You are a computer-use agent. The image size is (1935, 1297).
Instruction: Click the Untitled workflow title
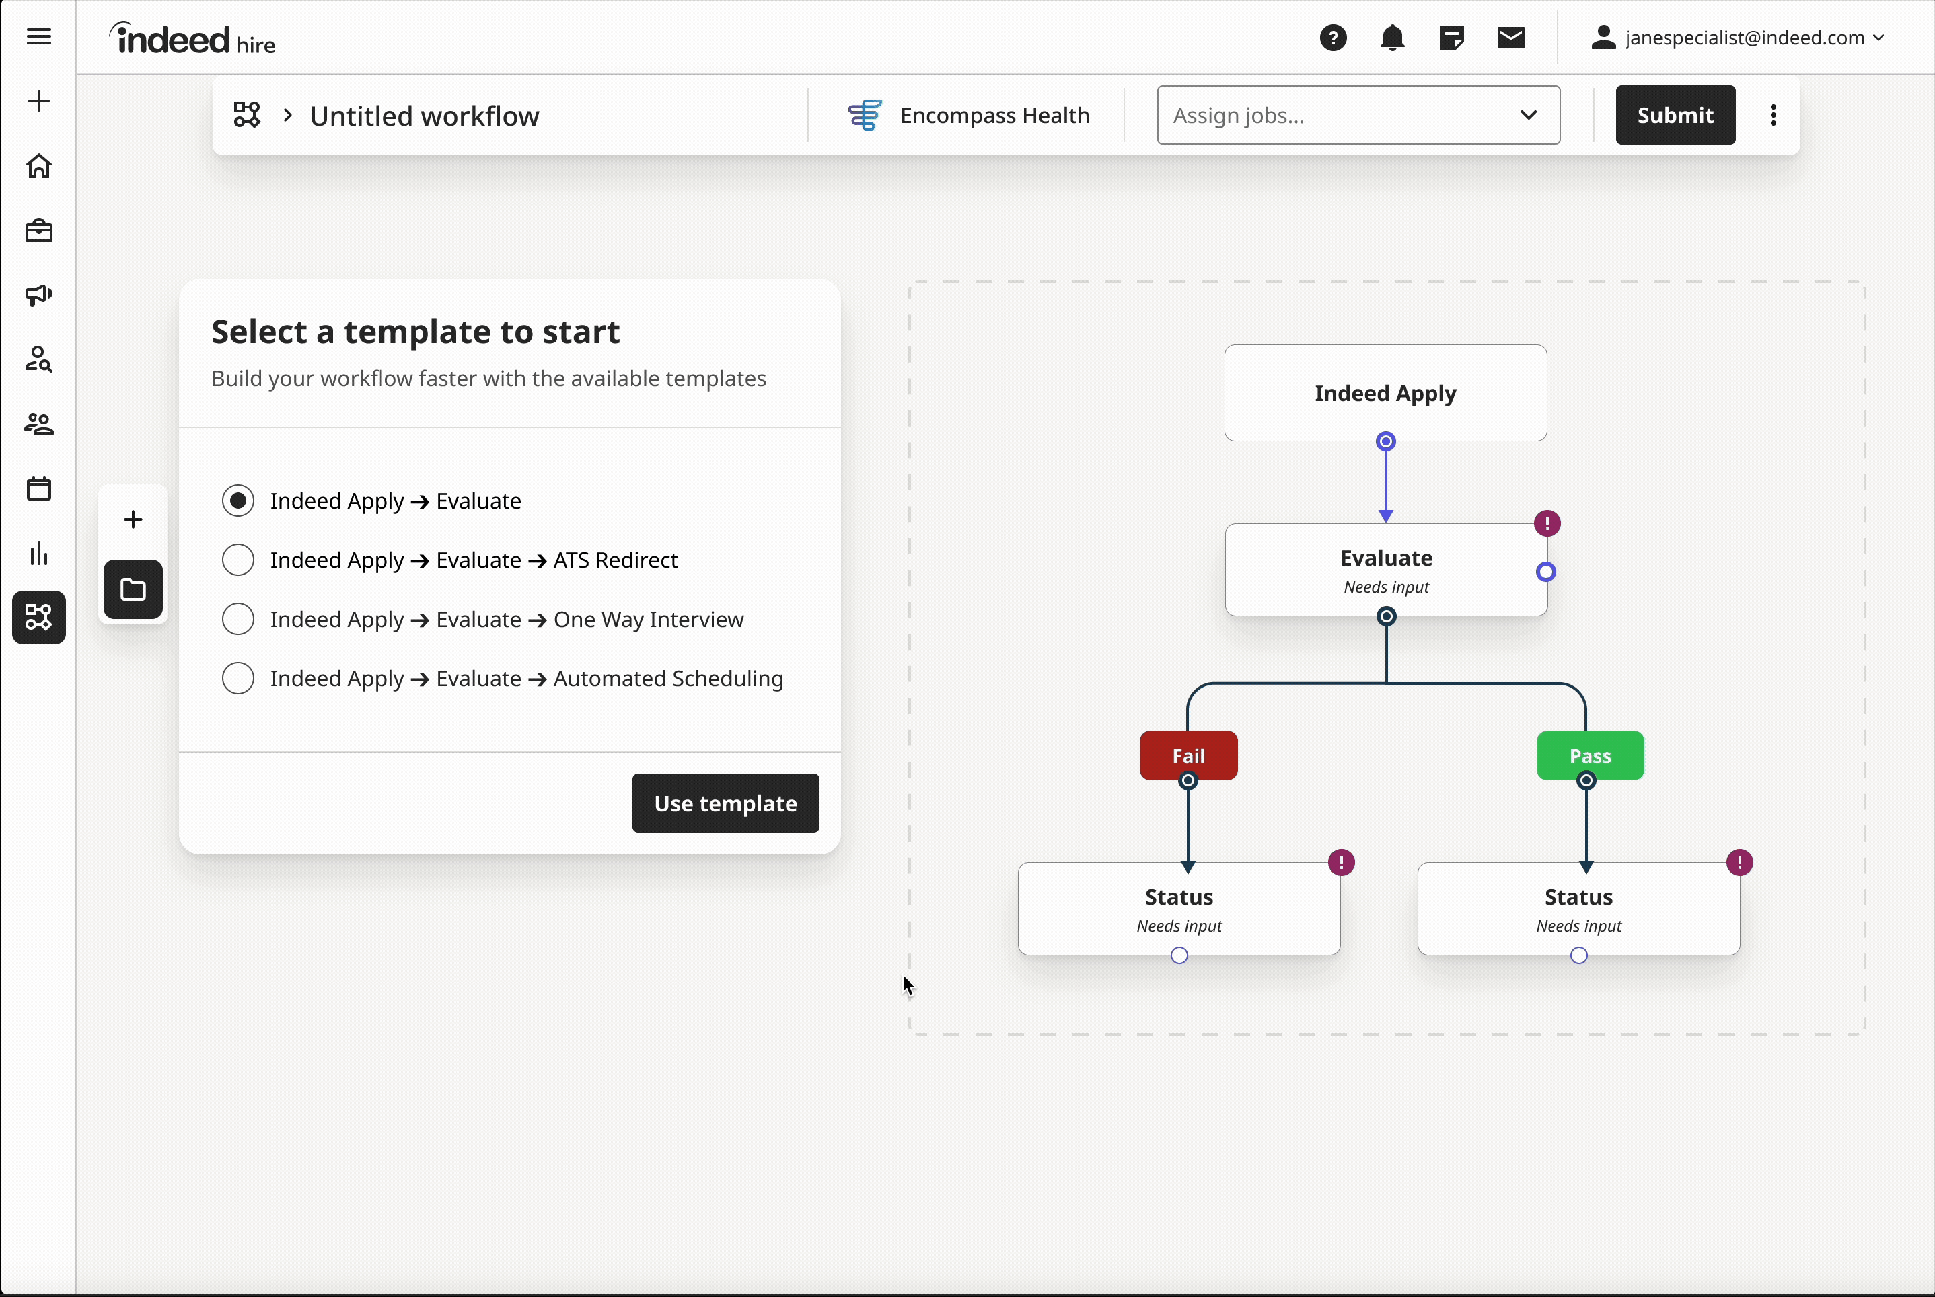(425, 116)
